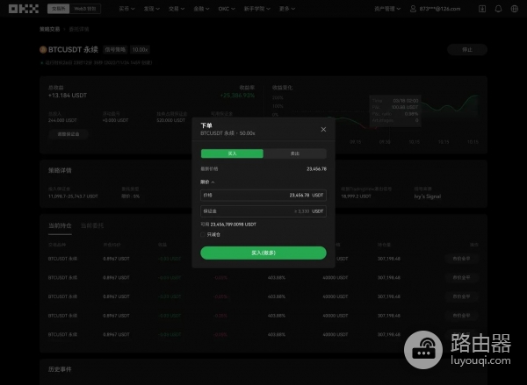Screen dimensions: 527x385
Task: Click the 价格 price input field
Action: [x=263, y=195]
